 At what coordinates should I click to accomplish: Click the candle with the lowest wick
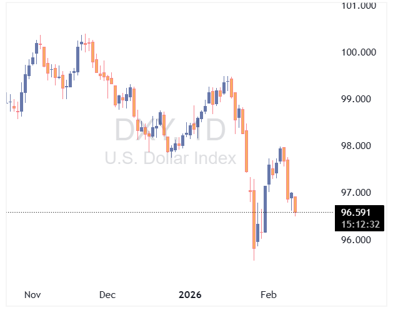click(x=254, y=224)
